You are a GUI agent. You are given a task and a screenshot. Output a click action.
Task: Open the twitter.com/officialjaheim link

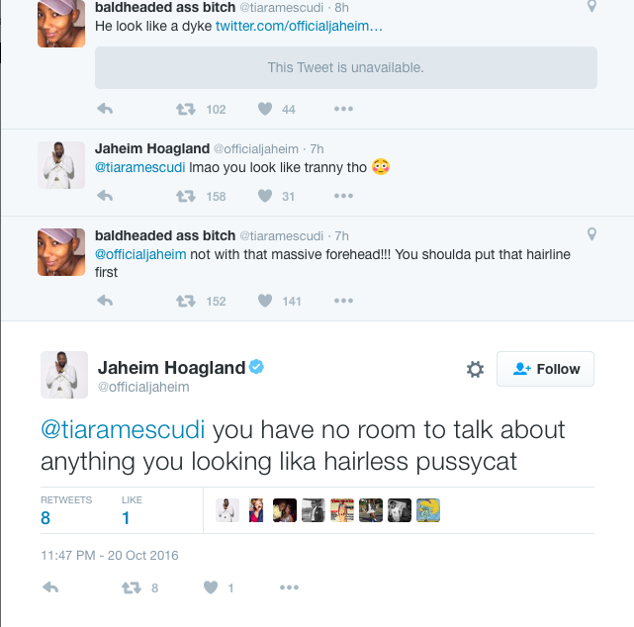point(299,26)
